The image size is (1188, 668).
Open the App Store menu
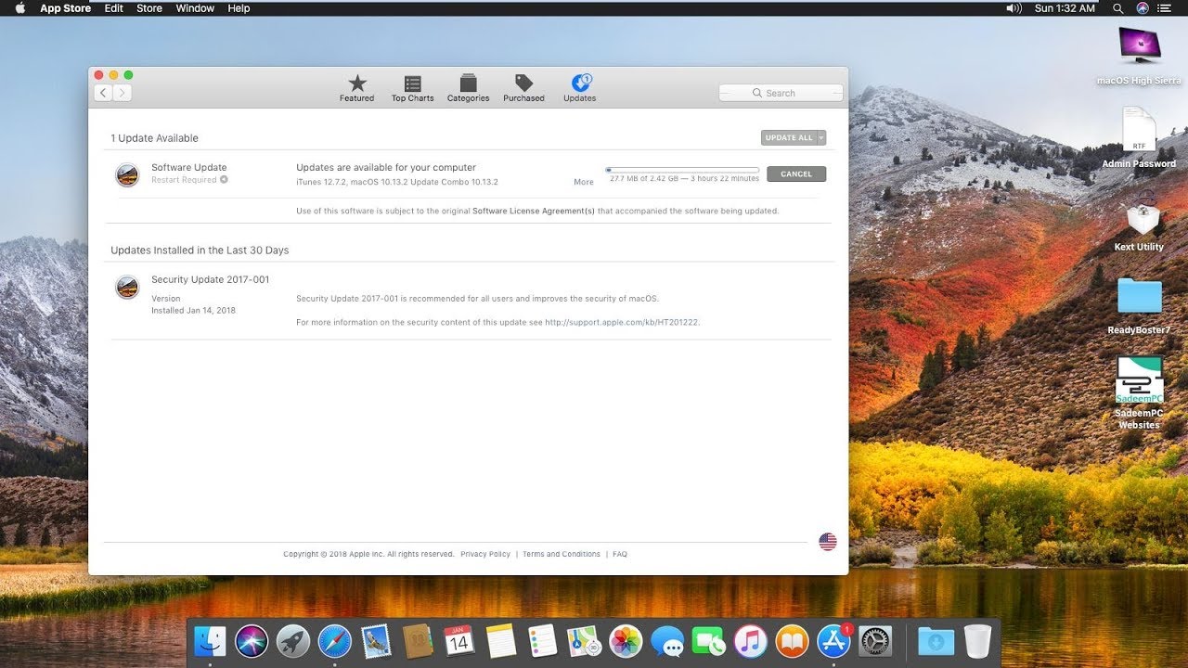coord(65,8)
